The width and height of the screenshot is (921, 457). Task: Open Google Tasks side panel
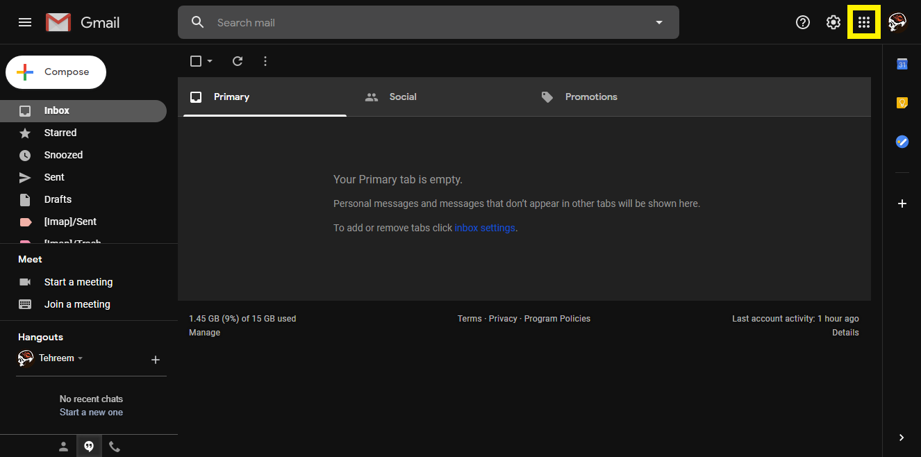coord(902,142)
